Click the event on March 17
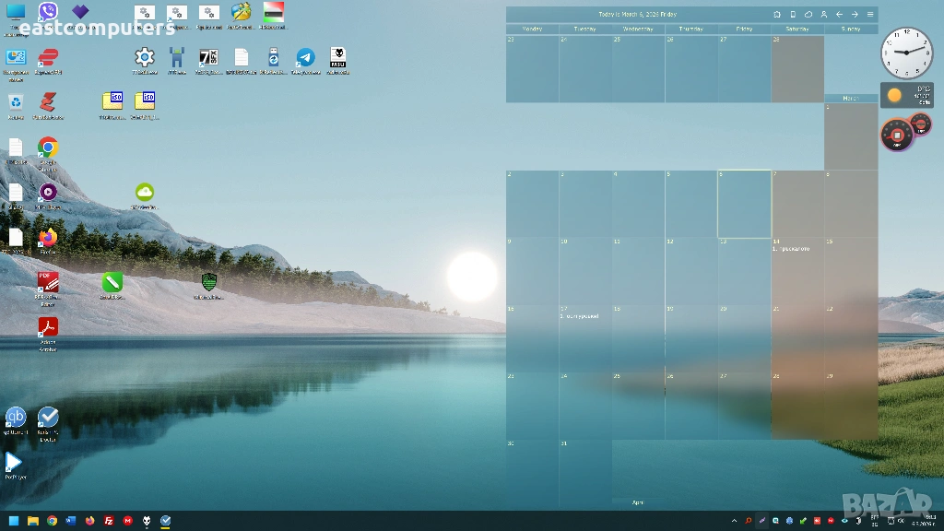Image resolution: width=944 pixels, height=531 pixels. click(580, 316)
